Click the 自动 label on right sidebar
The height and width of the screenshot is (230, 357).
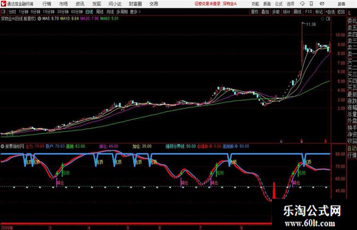point(352,148)
